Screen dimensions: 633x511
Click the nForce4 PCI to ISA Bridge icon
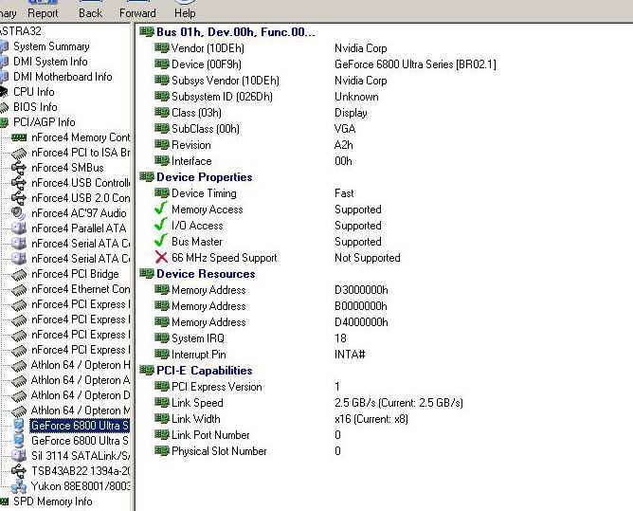pyautogui.click(x=19, y=153)
